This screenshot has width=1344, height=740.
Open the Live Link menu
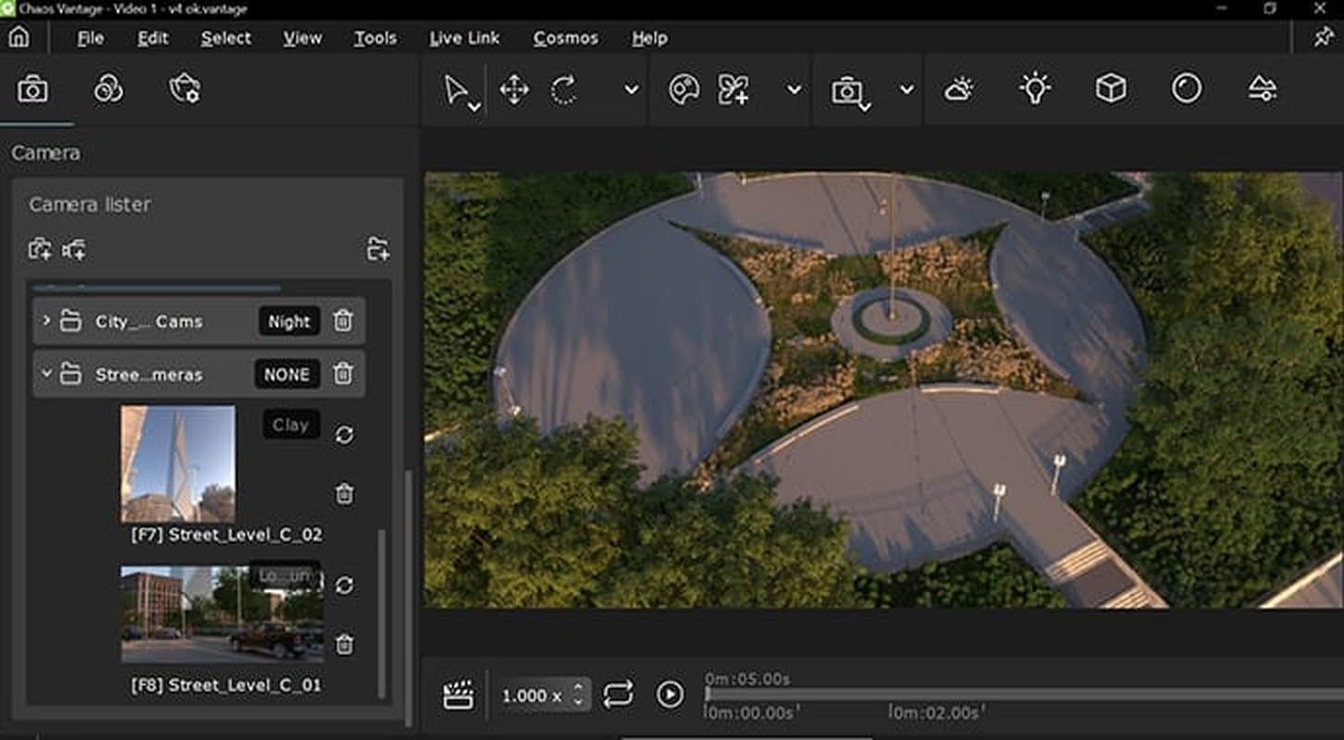click(464, 38)
